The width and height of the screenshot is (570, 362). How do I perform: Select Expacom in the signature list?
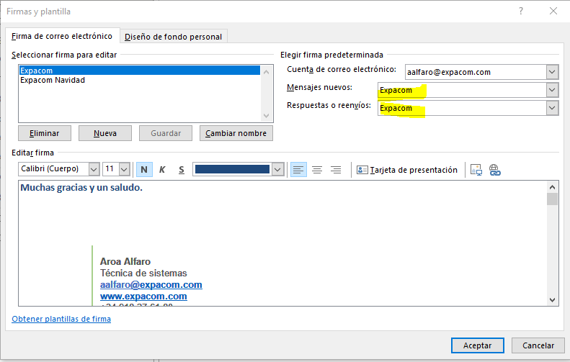140,71
